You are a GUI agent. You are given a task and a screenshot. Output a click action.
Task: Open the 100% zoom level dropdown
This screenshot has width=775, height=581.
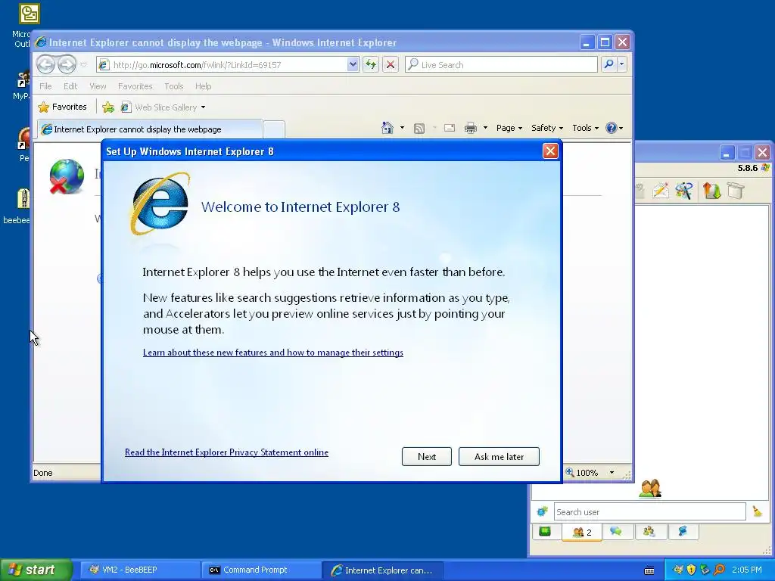tap(612, 473)
